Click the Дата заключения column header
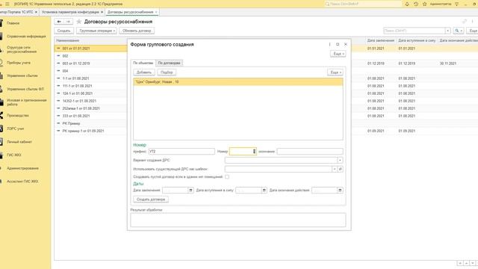 pos(381,40)
